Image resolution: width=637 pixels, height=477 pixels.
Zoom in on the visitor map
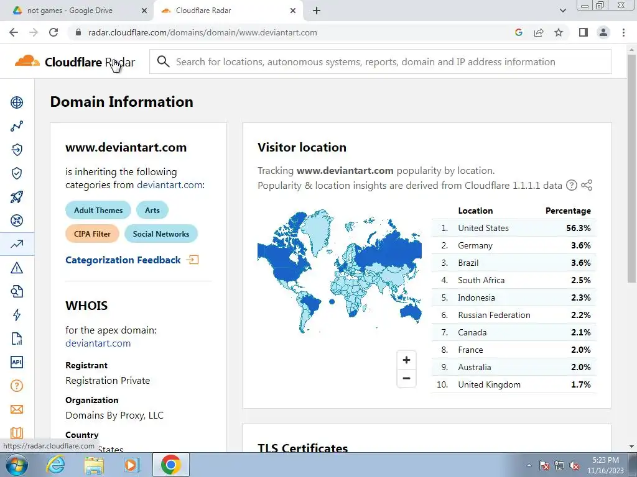point(406,360)
